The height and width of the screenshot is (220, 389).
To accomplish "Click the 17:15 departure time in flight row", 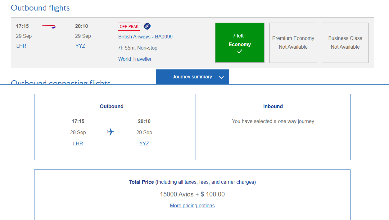I will (22, 26).
